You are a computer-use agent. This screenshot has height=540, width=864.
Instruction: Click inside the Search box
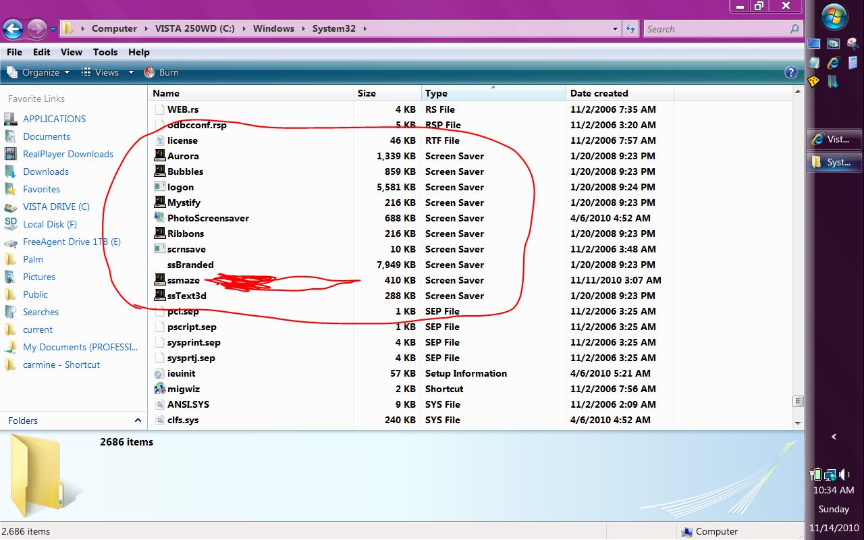click(717, 29)
